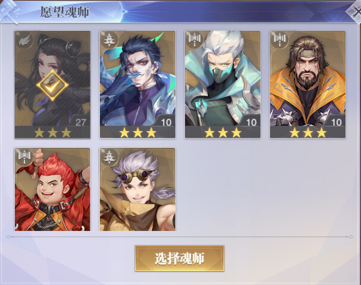
Task: Click the star row under masked hero card
Action: 222,132
